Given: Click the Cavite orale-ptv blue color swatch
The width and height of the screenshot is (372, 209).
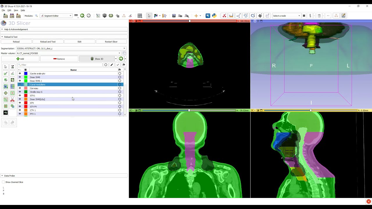Looking at the screenshot, I should (26, 73).
